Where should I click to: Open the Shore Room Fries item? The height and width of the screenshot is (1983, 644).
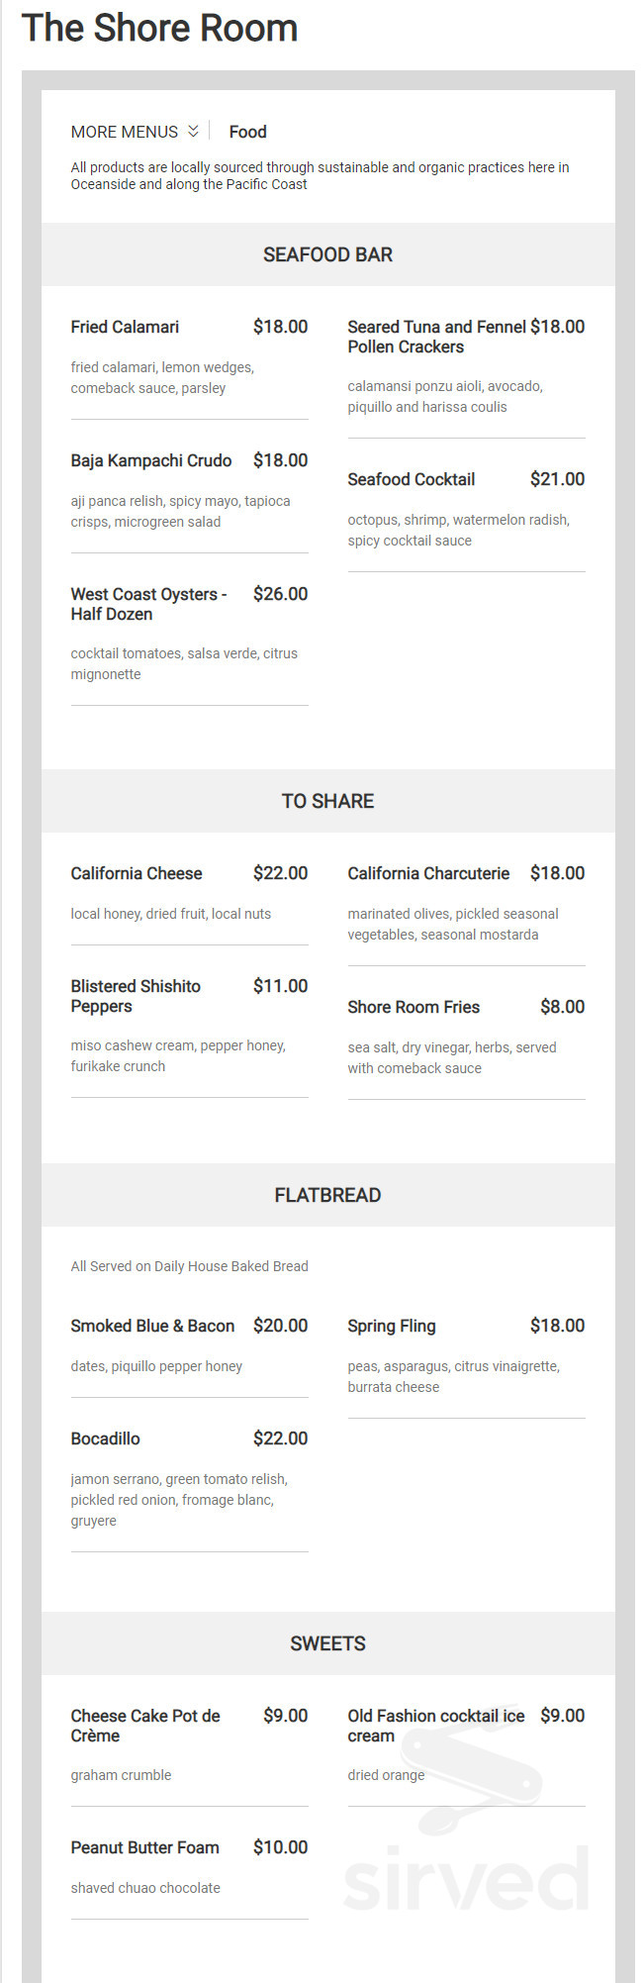(x=414, y=1007)
